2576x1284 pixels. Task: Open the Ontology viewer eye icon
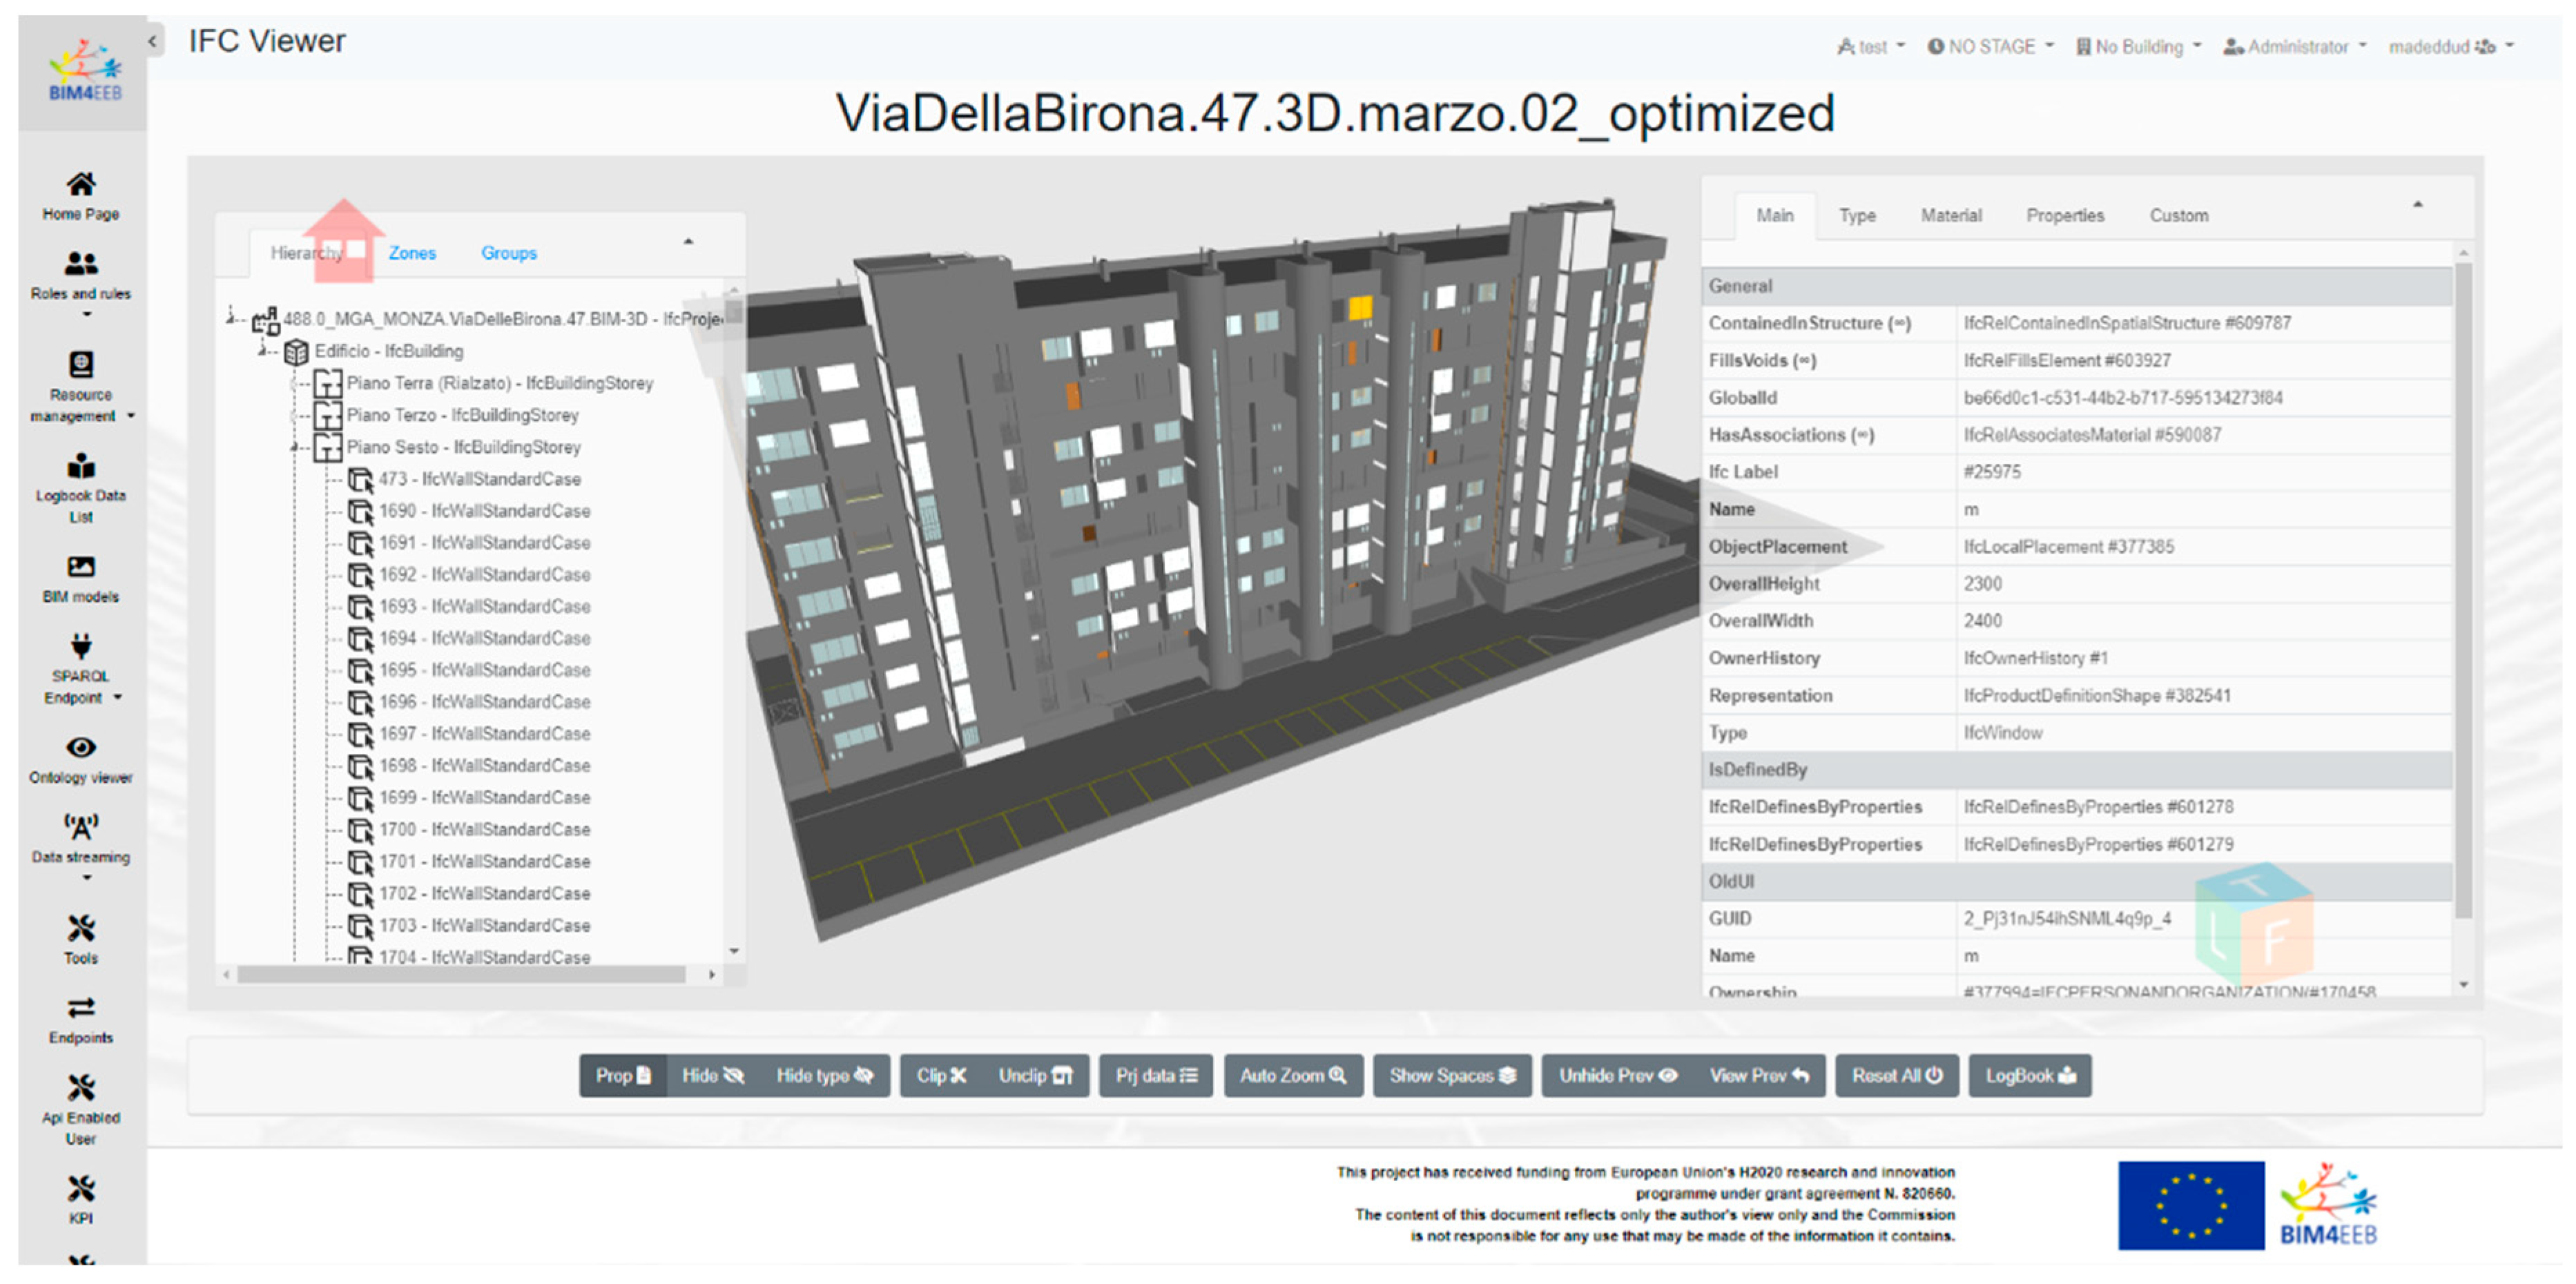[x=80, y=748]
